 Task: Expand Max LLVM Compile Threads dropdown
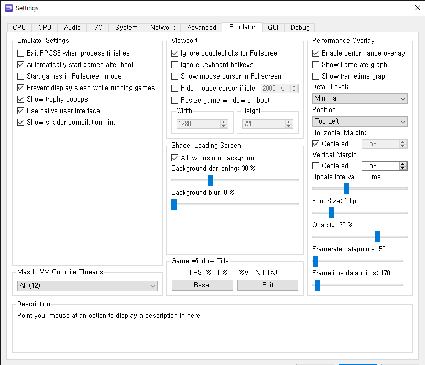tap(88, 286)
